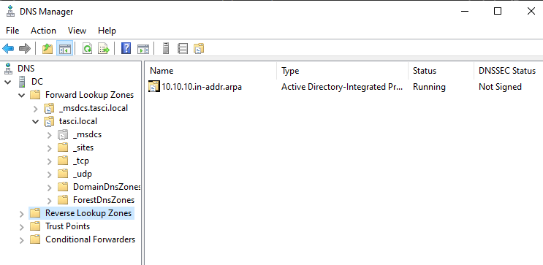Image resolution: width=543 pixels, height=265 pixels.
Task: Select the ForestDnsZones label
Action: [104, 200]
